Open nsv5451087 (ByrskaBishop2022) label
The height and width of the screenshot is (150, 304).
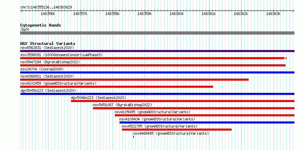122,105
